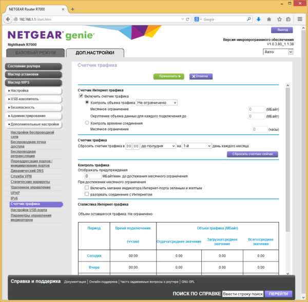Open Динамический DNS link
The image size is (308, 302).
(27, 171)
